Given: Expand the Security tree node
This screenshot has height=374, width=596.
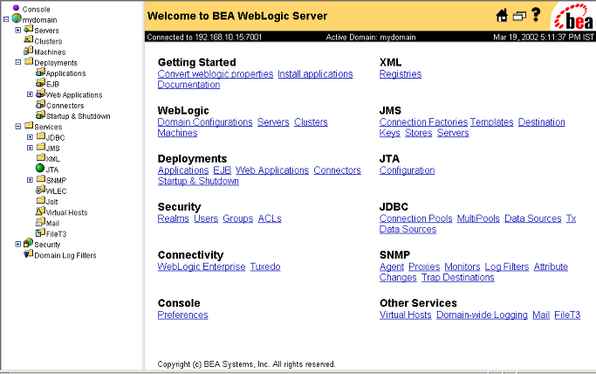Looking at the screenshot, I should click(x=17, y=244).
